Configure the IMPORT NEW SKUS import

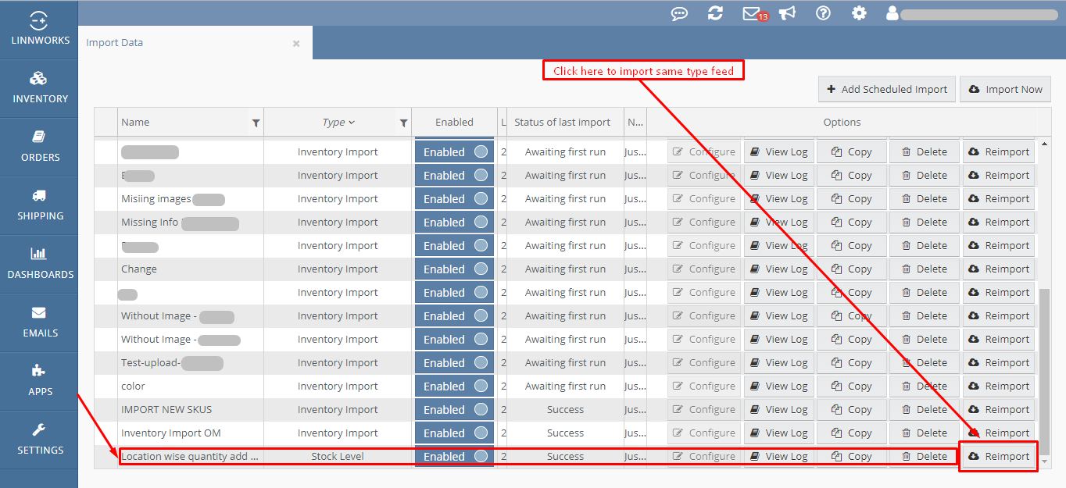(703, 410)
